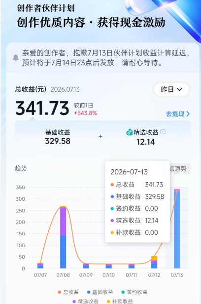Viewport: 201px width, 304px height.
Task: Click the info icon beside 精选收益
Action: 163,132
